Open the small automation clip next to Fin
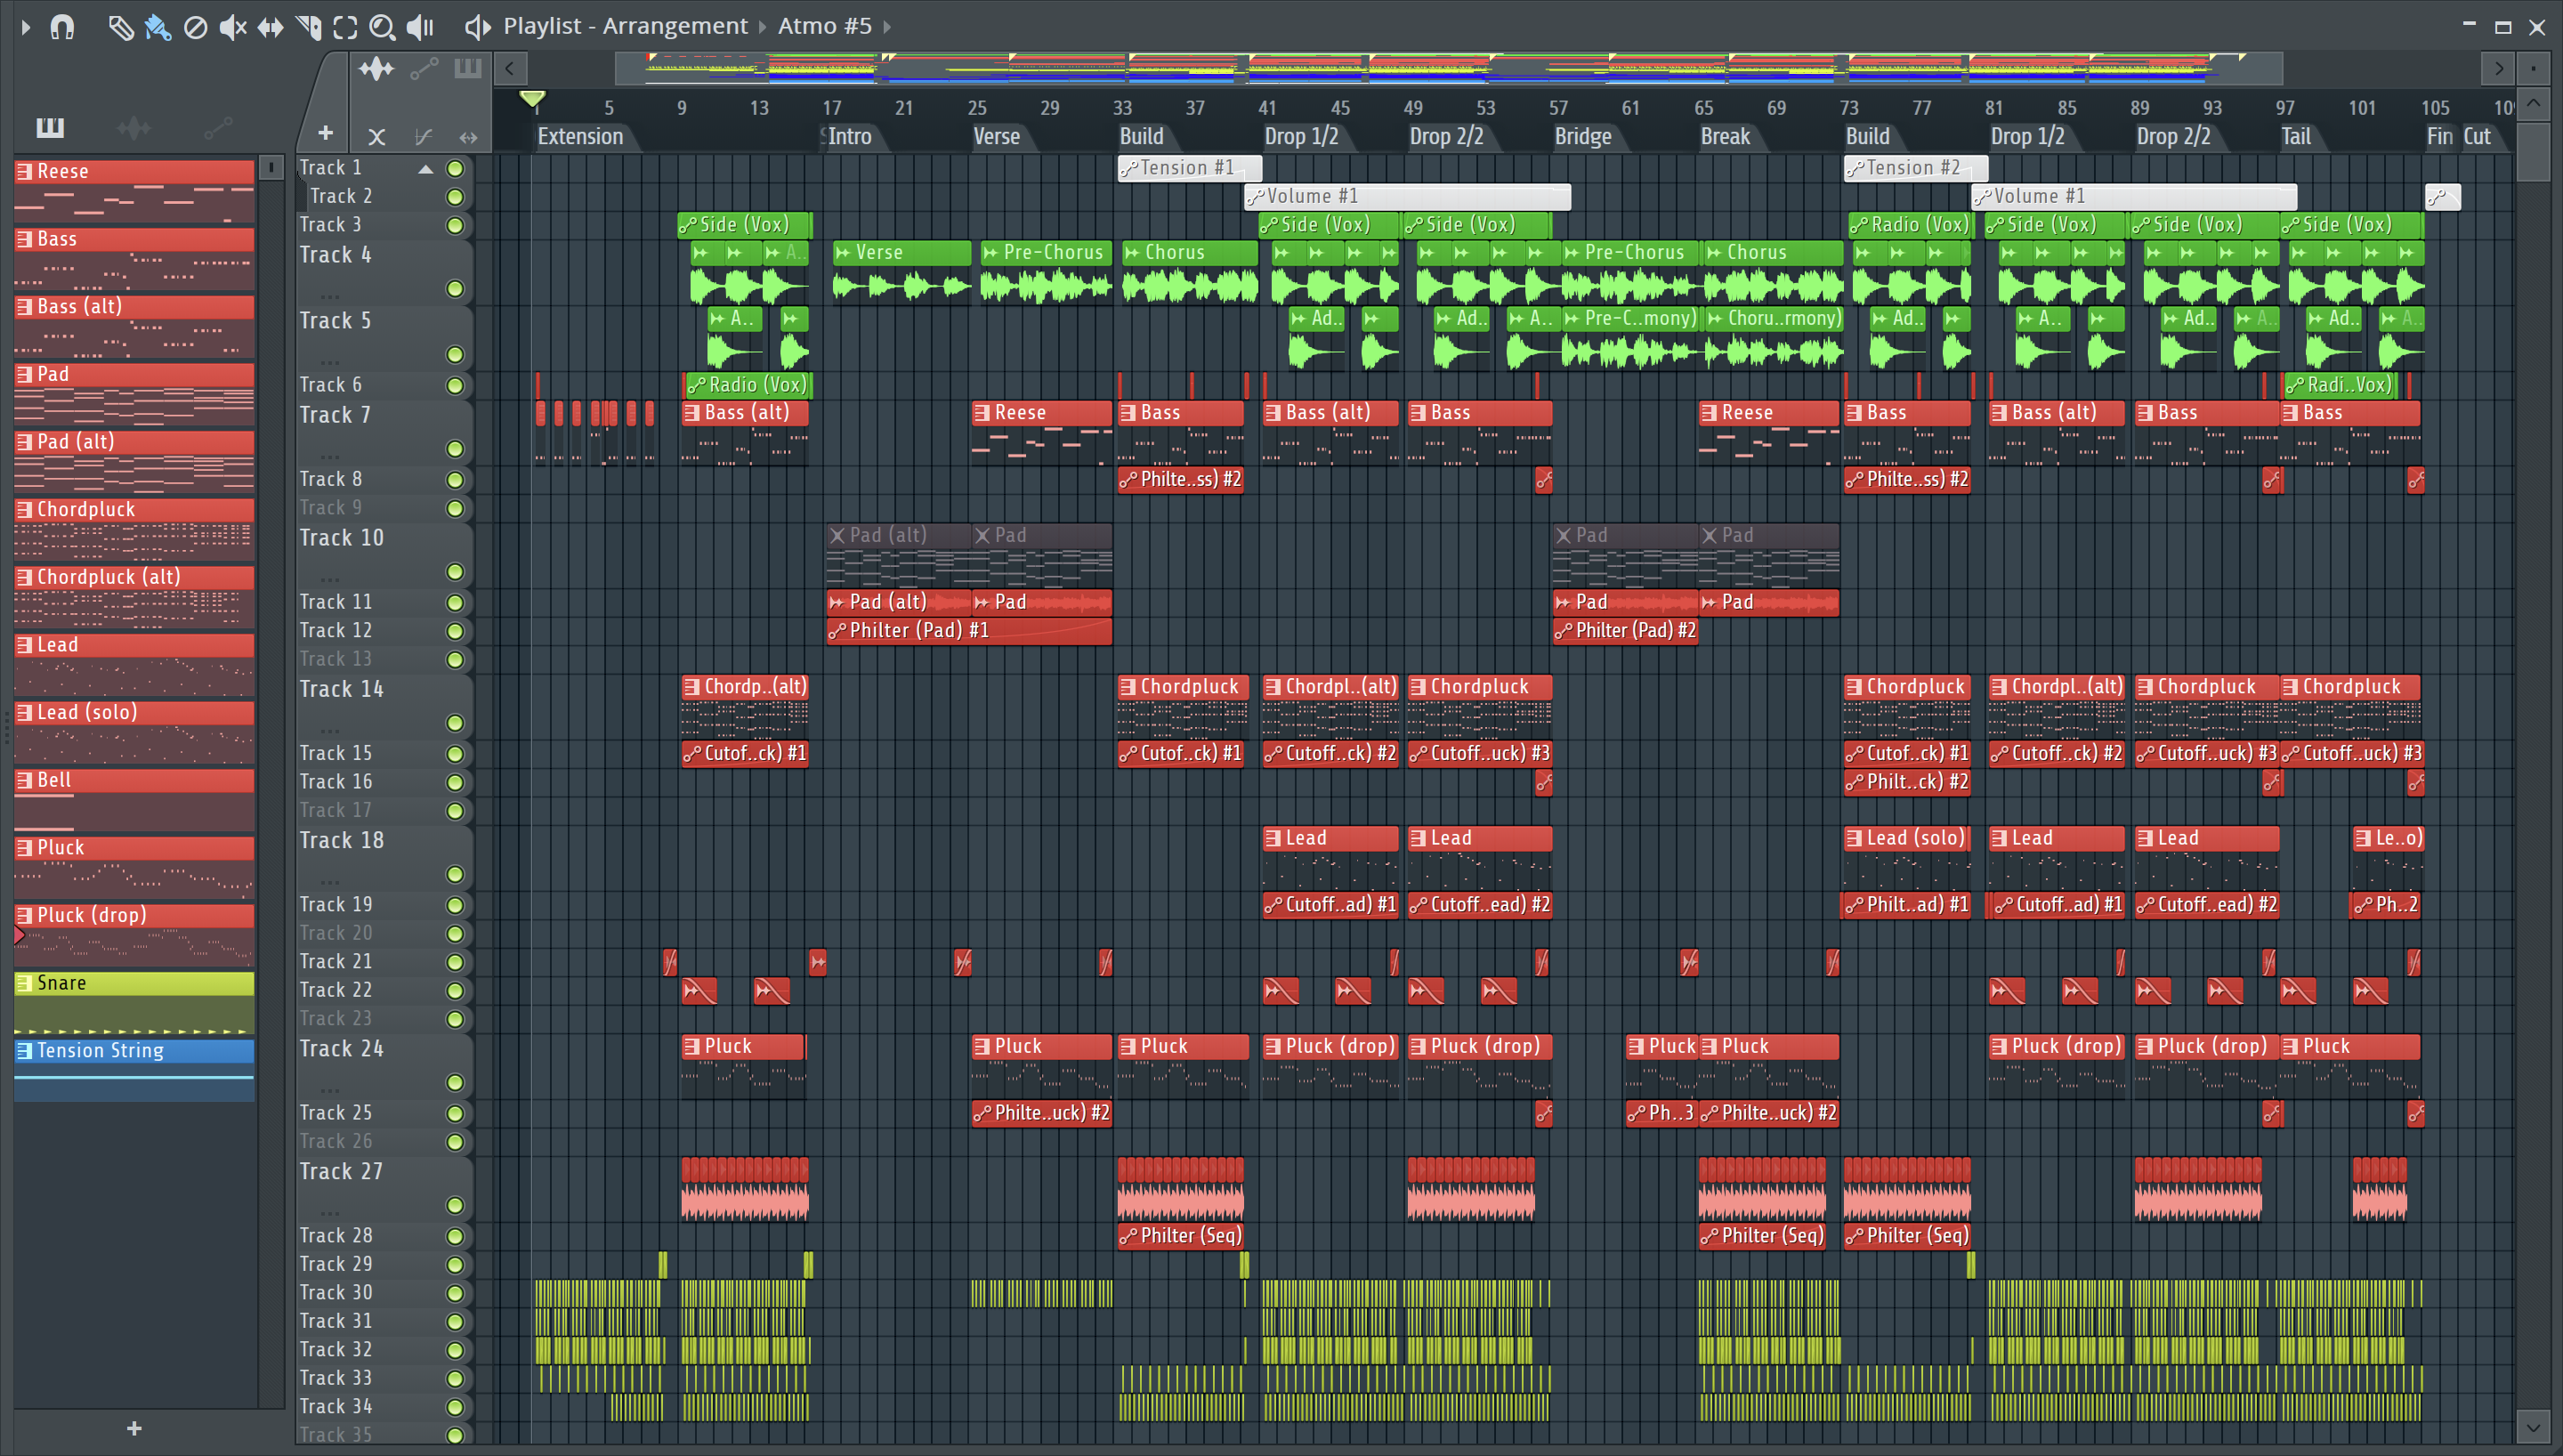Viewport: 2563px width, 1456px height. [x=2443, y=197]
